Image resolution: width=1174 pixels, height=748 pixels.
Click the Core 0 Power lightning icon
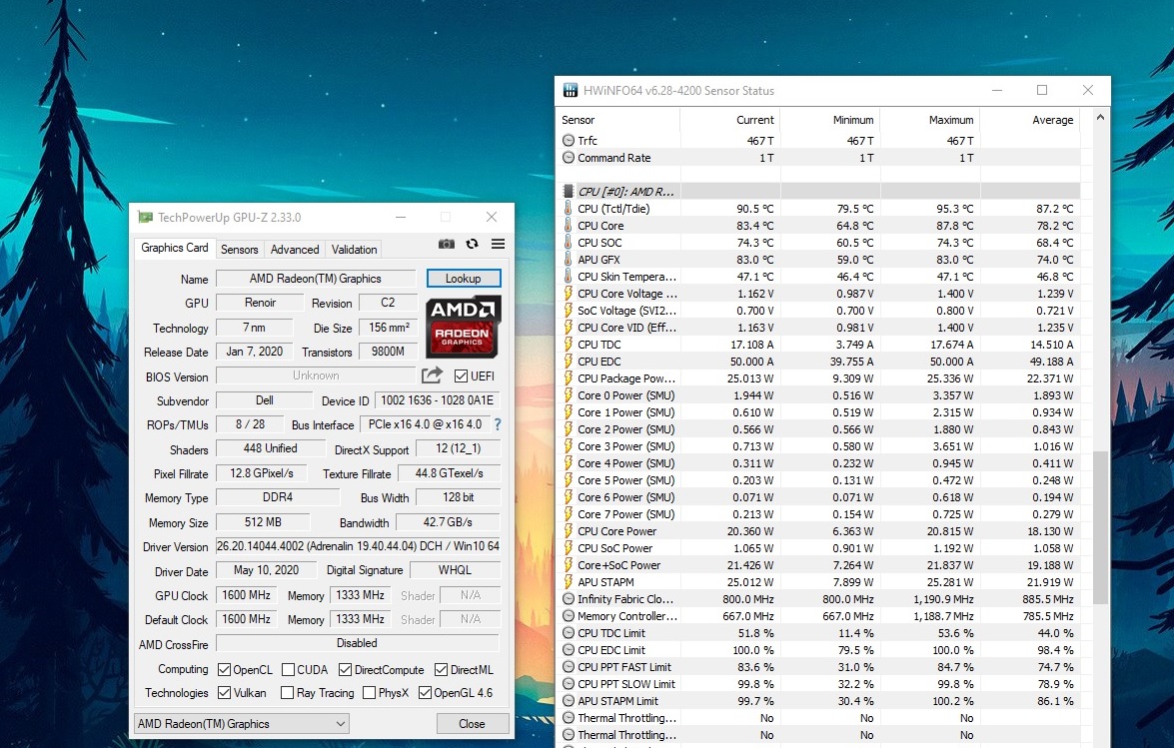point(569,394)
